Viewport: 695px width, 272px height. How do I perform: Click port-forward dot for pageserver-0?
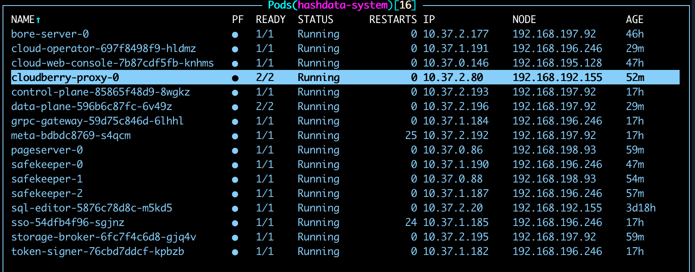(235, 150)
